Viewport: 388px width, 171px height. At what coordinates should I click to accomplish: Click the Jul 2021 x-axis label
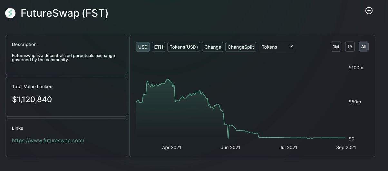click(288, 147)
